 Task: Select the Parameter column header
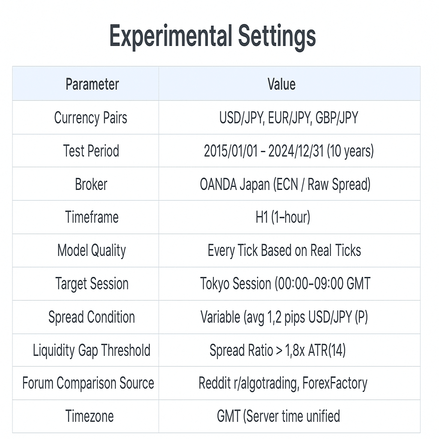pos(92,84)
